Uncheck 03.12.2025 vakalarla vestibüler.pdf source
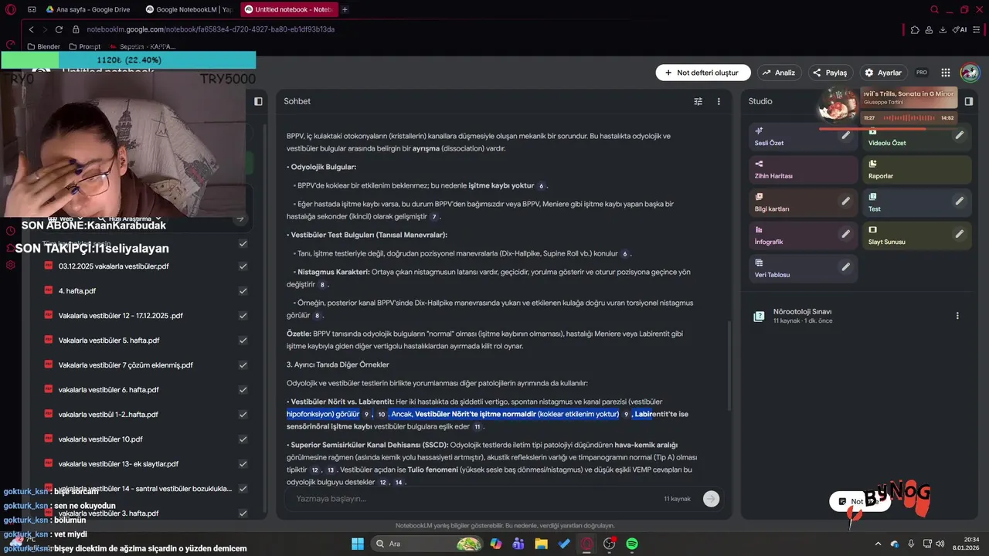This screenshot has width=989, height=556. pos(243,266)
